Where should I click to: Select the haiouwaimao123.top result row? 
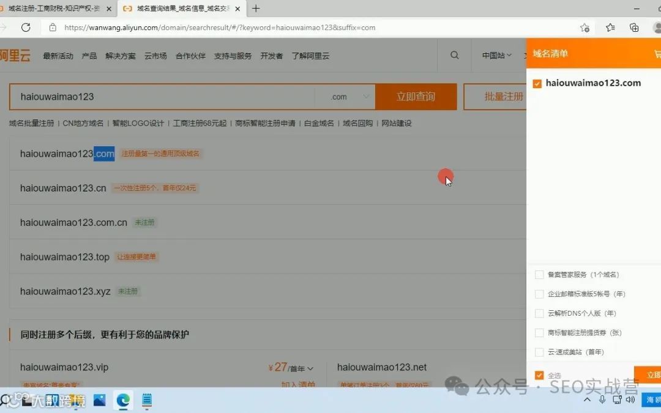tap(267, 256)
